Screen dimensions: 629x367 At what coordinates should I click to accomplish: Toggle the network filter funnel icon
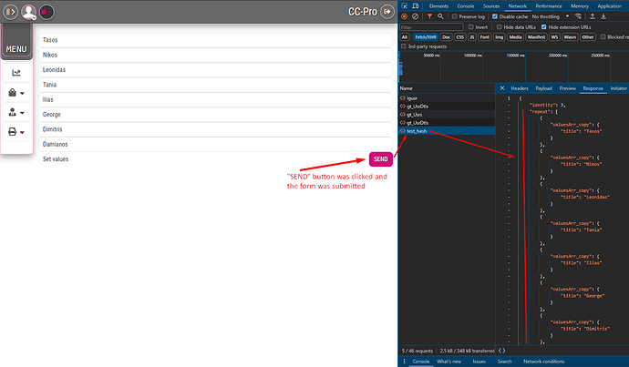pos(429,16)
